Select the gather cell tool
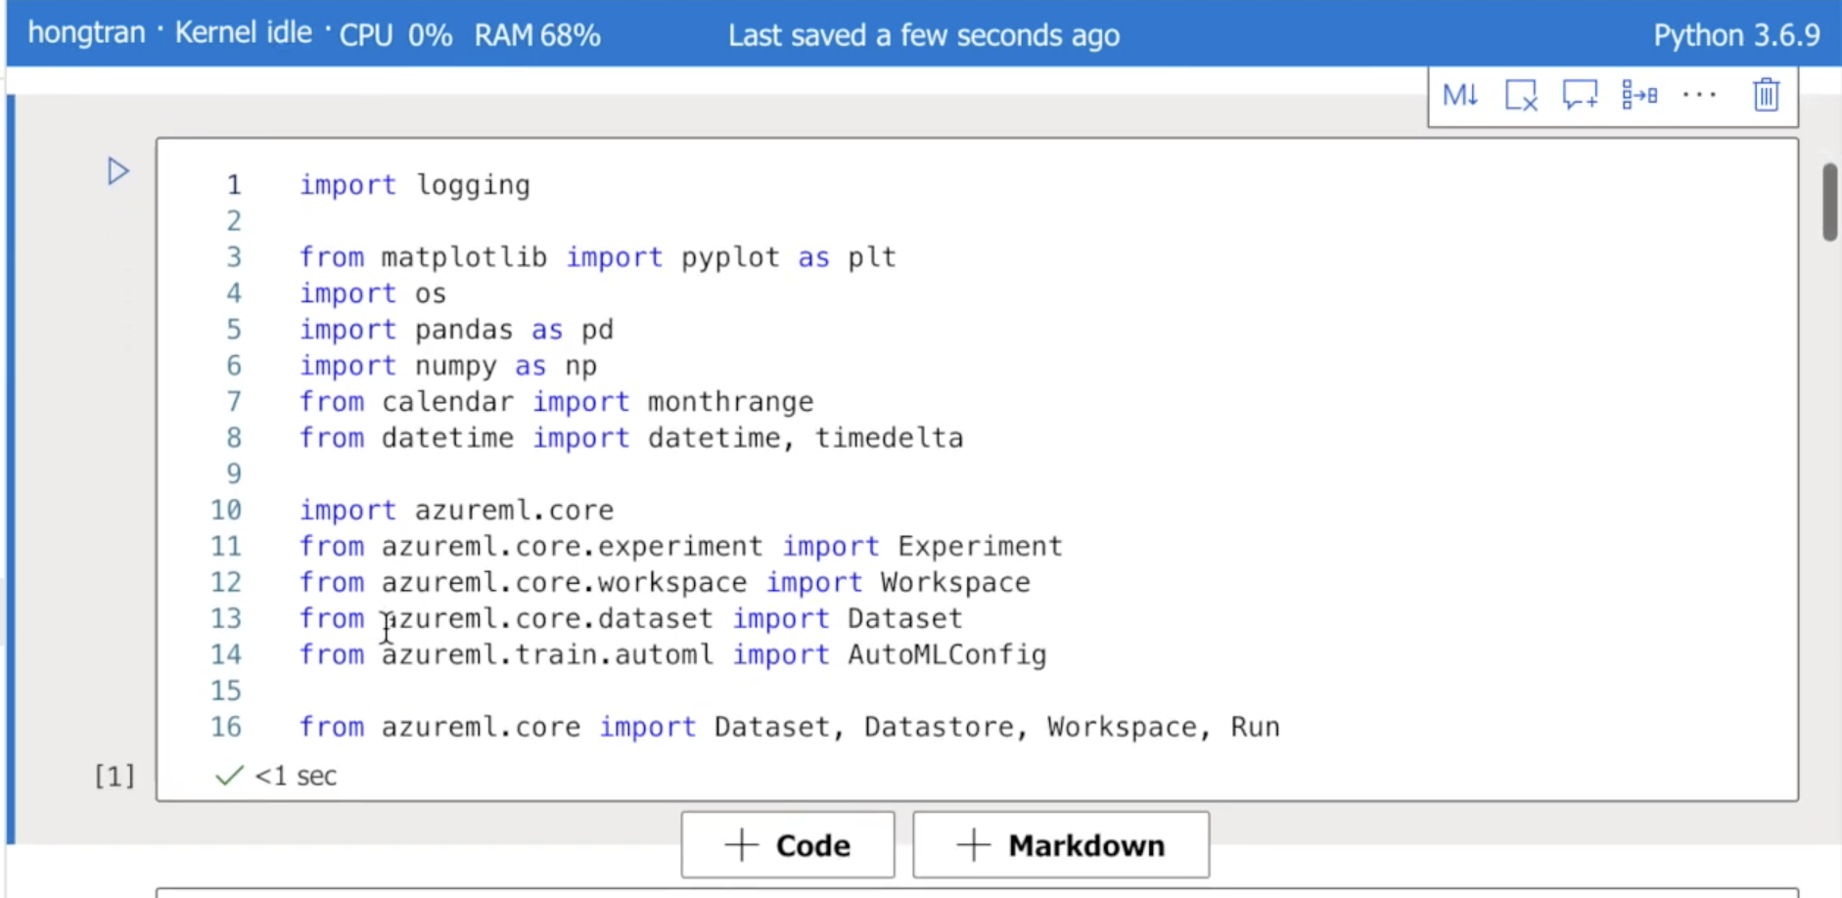The height and width of the screenshot is (898, 1842). click(x=1639, y=94)
